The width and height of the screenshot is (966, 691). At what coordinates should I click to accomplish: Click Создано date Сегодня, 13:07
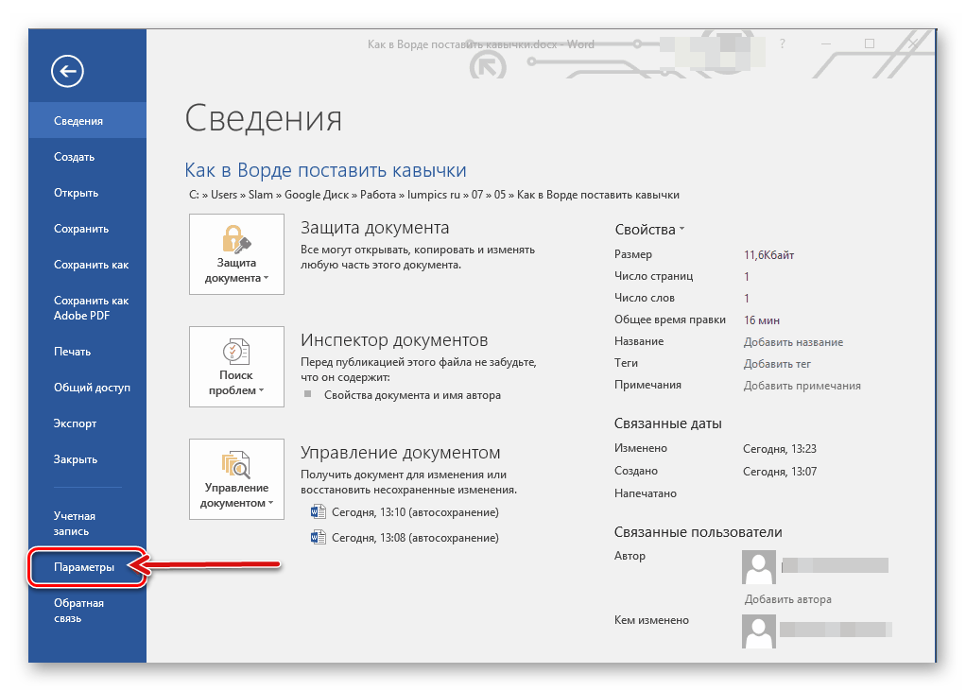pos(780,472)
